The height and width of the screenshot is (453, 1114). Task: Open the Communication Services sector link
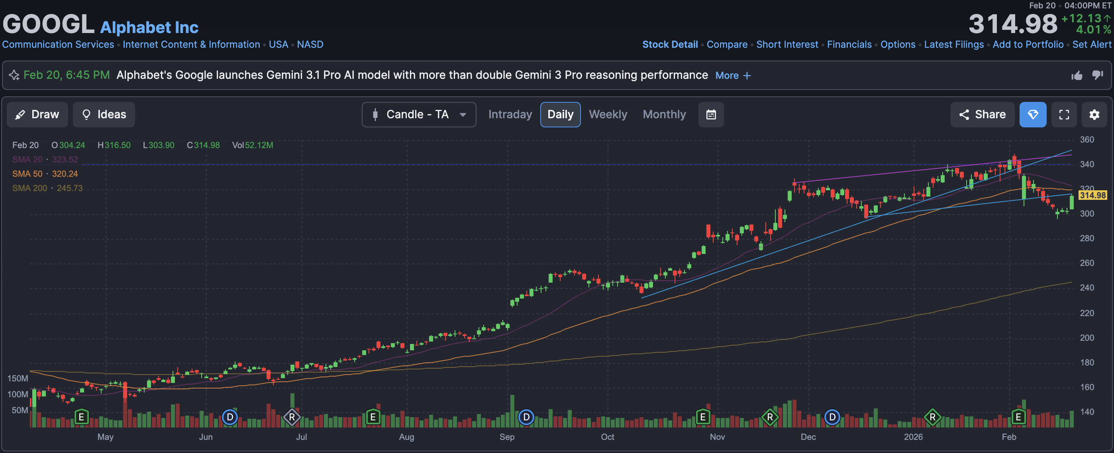(58, 45)
